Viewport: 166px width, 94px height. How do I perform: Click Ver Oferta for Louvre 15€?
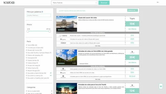[x=132, y=29]
